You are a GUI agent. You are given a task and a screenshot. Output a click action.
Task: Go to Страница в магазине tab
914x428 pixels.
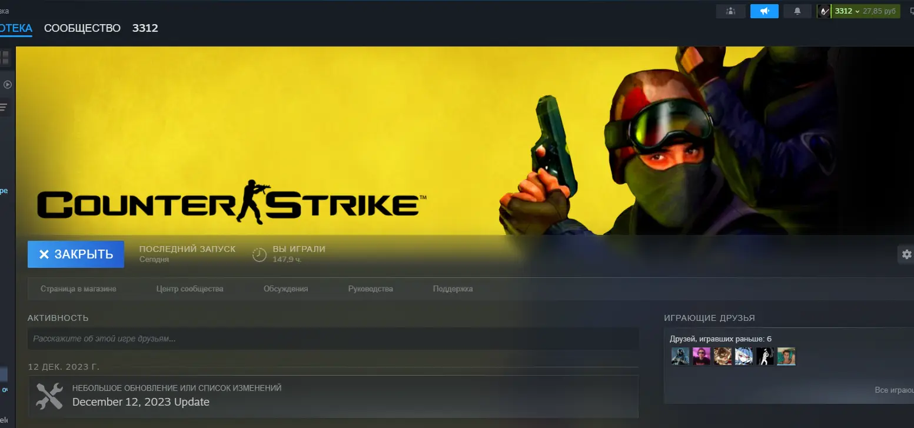[78, 289]
